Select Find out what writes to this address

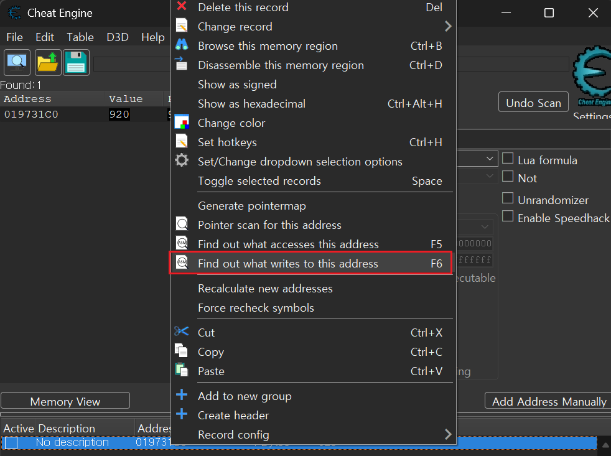tap(287, 264)
